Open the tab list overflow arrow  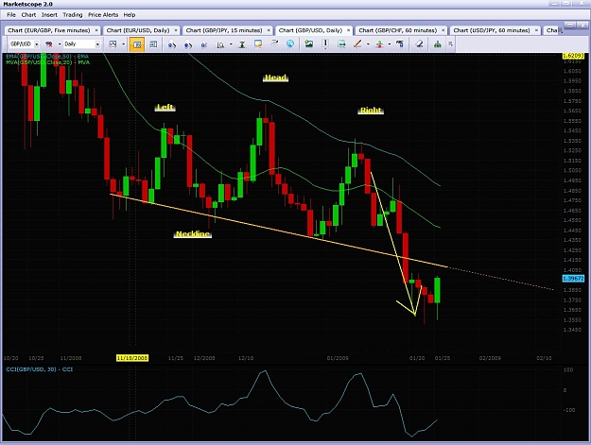tap(561, 31)
